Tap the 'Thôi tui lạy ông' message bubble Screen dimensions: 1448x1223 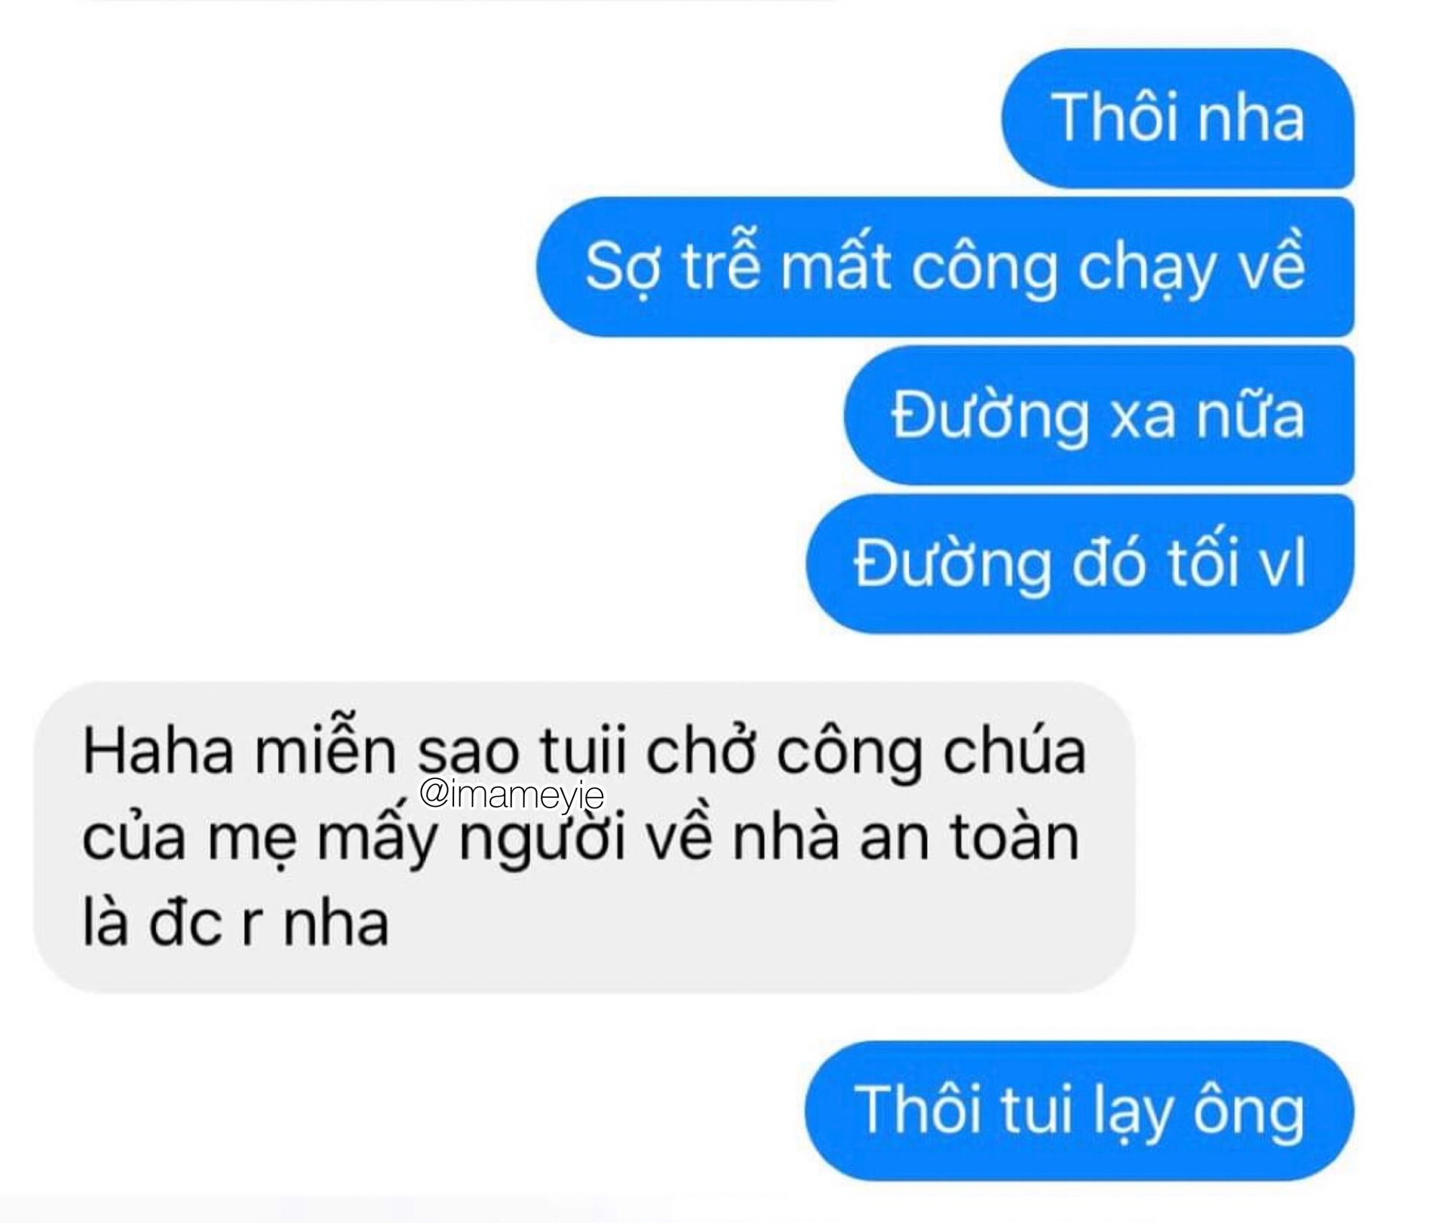tap(1079, 1111)
